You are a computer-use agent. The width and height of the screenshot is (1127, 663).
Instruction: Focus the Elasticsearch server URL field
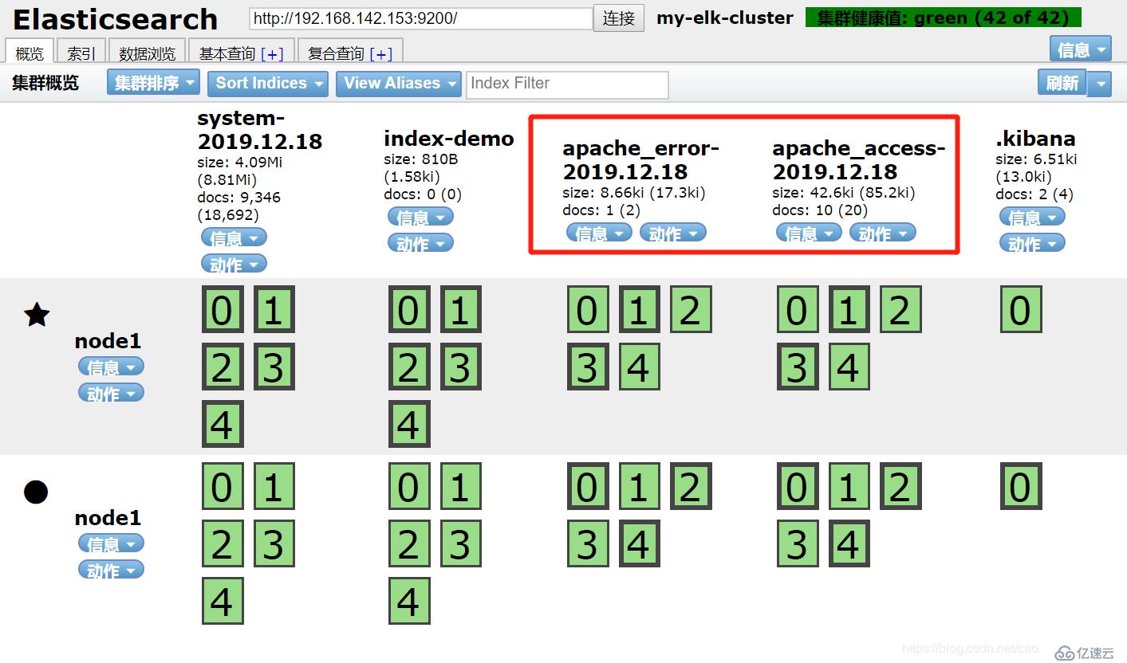420,18
